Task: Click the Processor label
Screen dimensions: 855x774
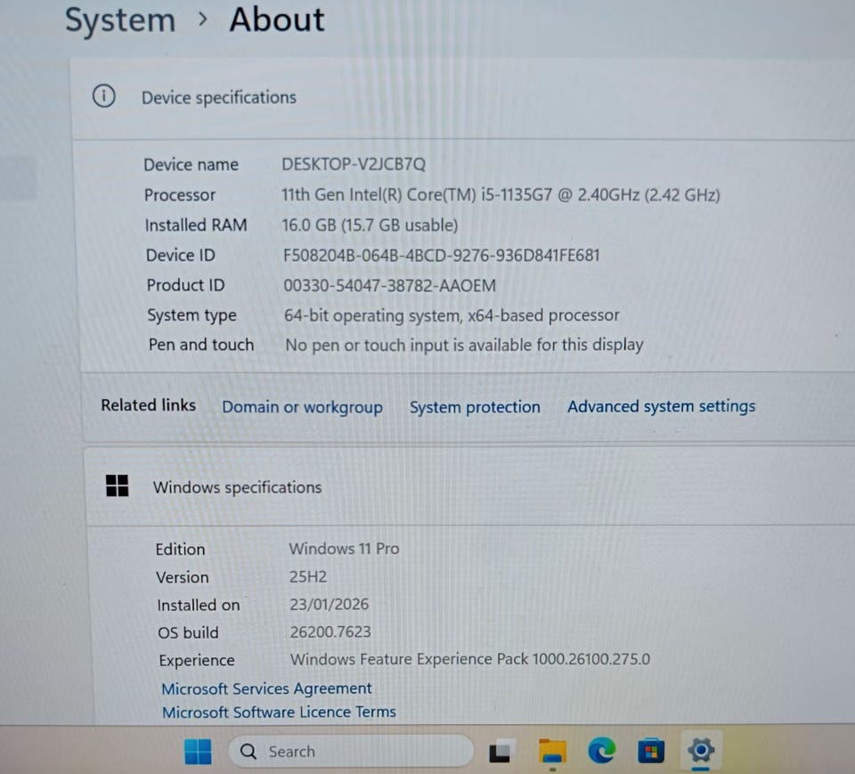Action: coord(179,195)
